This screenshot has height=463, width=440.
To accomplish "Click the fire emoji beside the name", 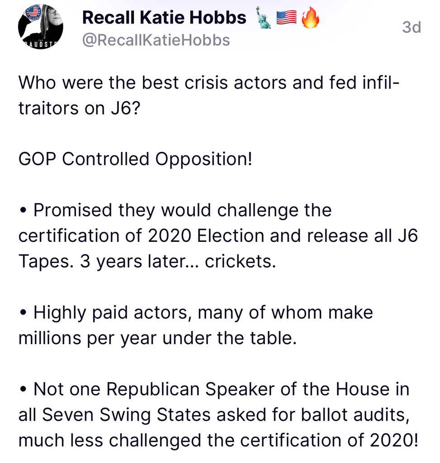I will click(x=310, y=18).
